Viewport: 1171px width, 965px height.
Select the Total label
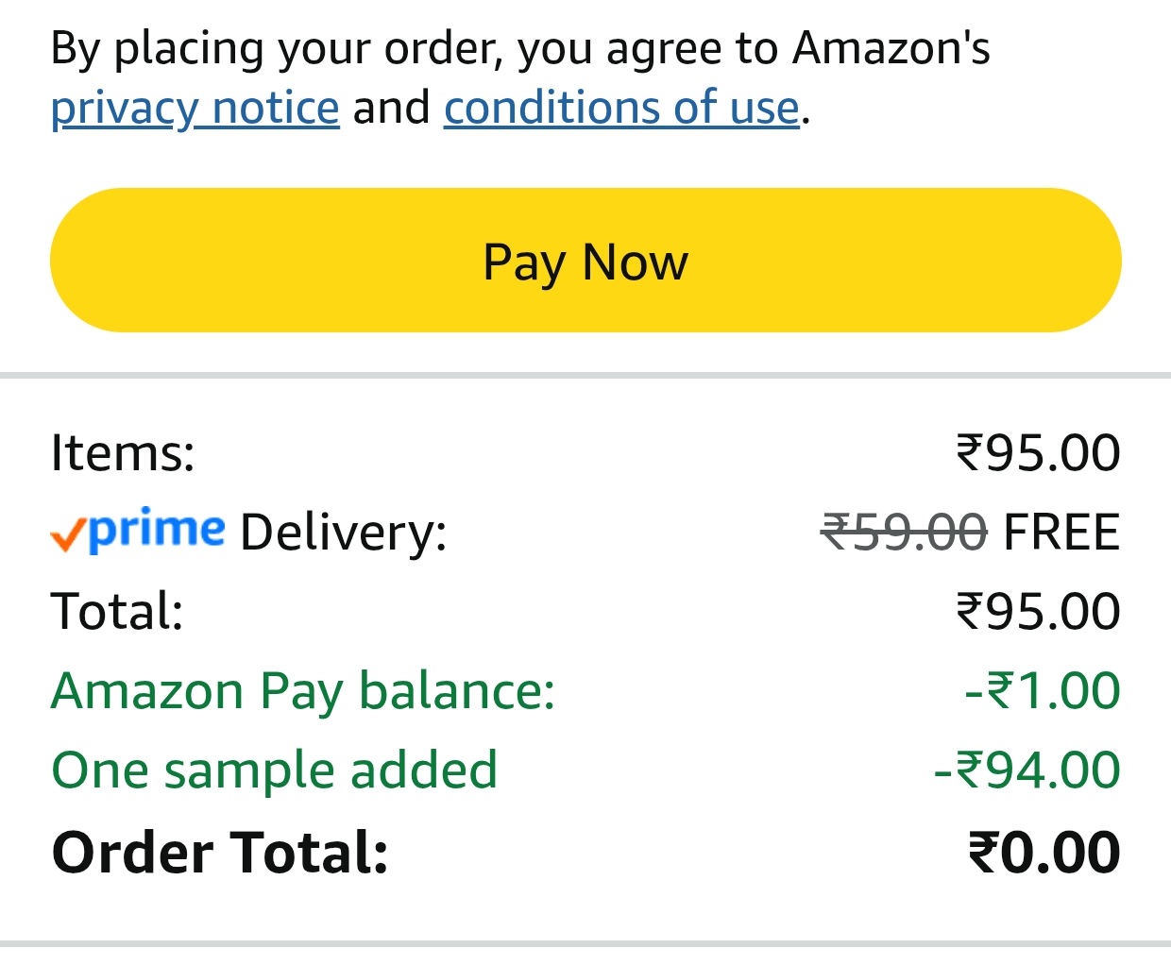117,611
